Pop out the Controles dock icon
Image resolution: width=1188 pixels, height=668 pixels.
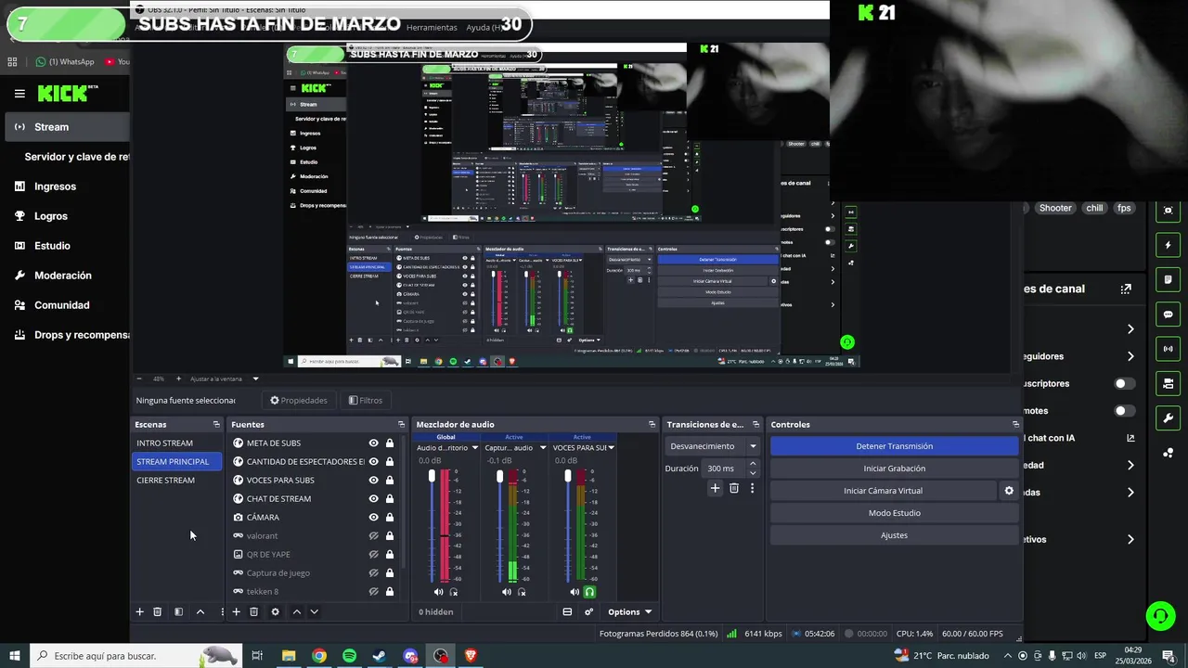(x=1015, y=424)
